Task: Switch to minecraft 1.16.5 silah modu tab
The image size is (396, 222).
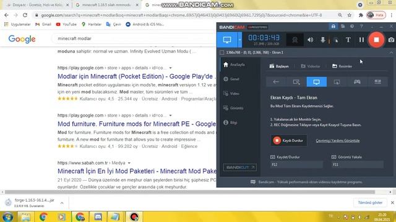Action: tap(106, 5)
